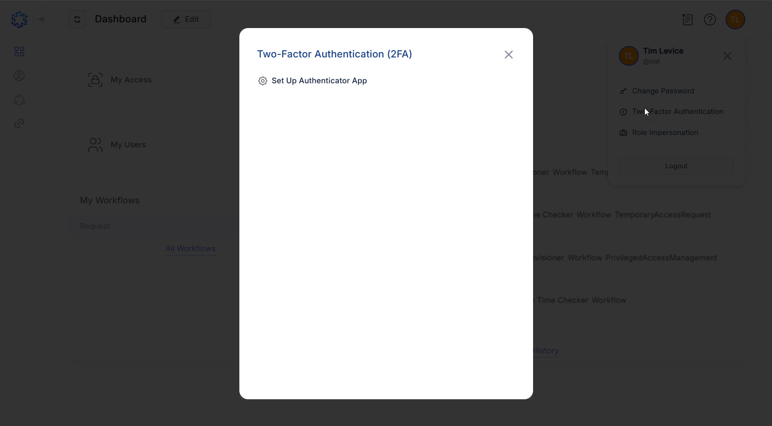Select the Request workflow entry
This screenshot has width=772, height=426.
[95, 226]
